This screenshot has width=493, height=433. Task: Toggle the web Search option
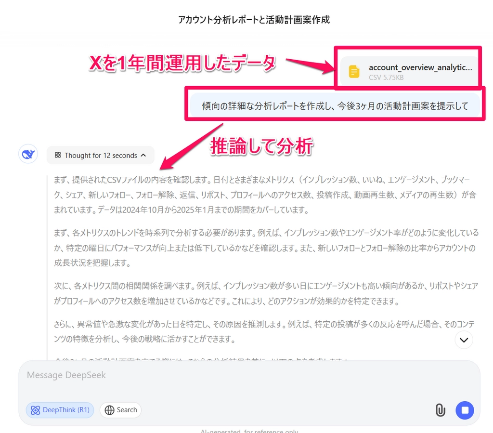tap(121, 410)
